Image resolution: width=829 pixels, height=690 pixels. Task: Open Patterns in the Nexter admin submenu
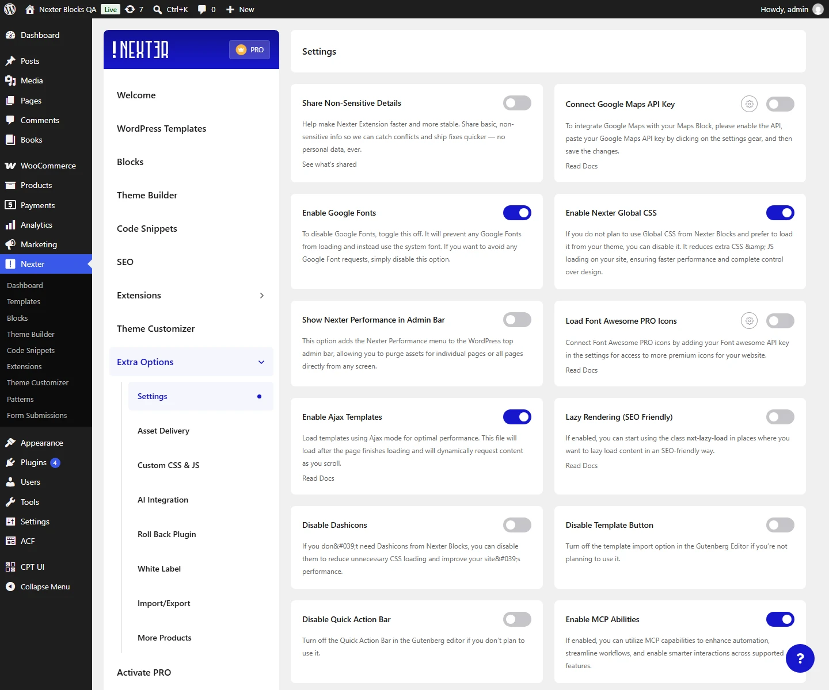[x=20, y=399]
